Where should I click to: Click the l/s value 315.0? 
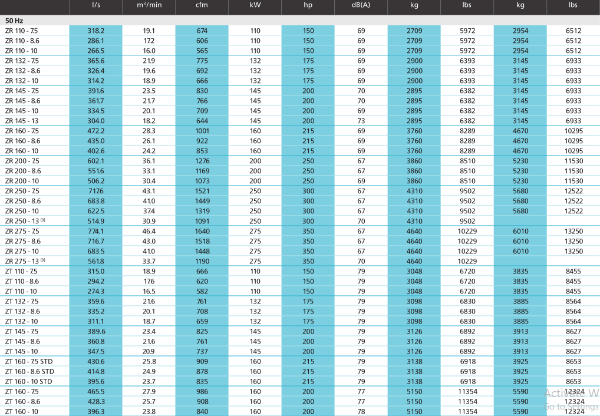(x=95, y=271)
